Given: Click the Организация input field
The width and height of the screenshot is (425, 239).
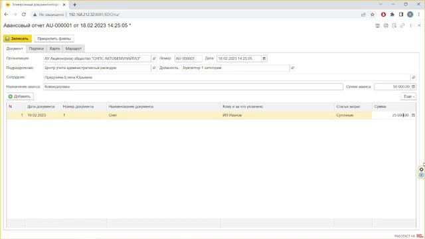Looking at the screenshot, I should (97, 58).
